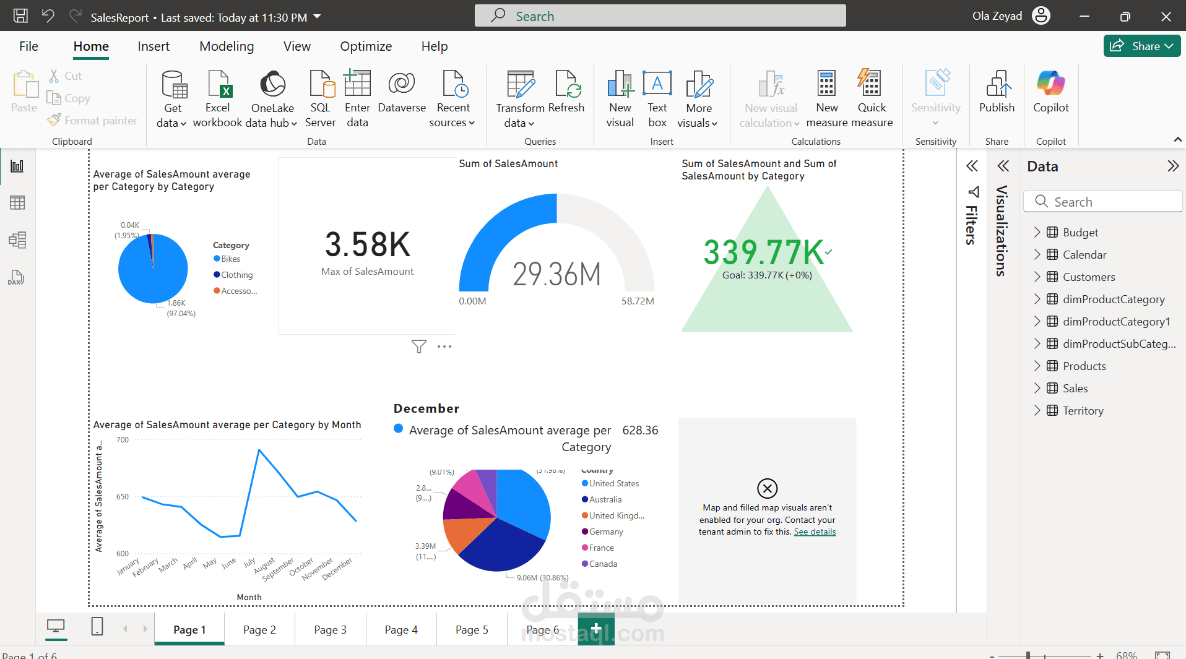1186x659 pixels.
Task: Expand the dimProductCategory table
Action: (x=1037, y=299)
